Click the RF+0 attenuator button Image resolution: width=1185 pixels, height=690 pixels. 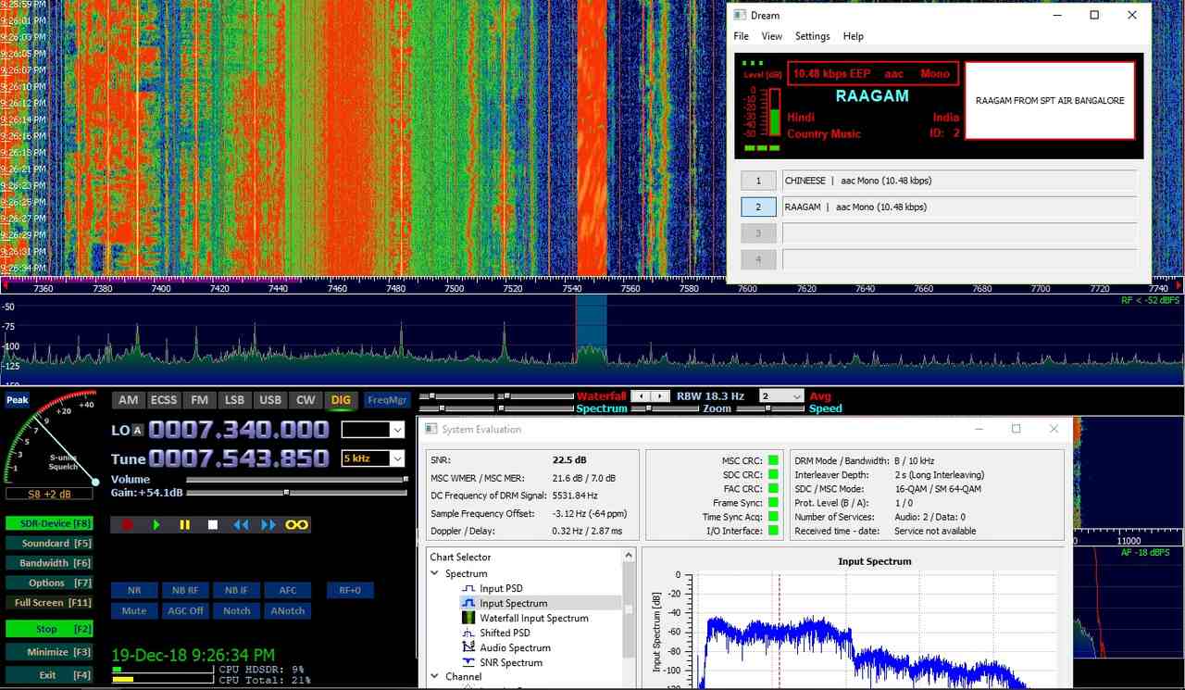(x=350, y=590)
